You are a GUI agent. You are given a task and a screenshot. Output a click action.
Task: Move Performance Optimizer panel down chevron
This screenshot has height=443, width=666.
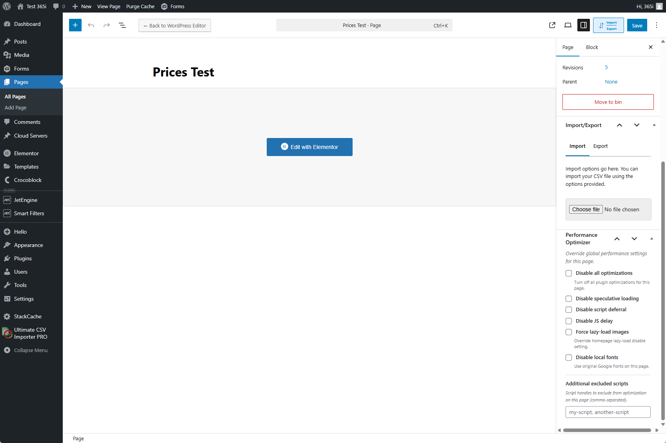(634, 239)
